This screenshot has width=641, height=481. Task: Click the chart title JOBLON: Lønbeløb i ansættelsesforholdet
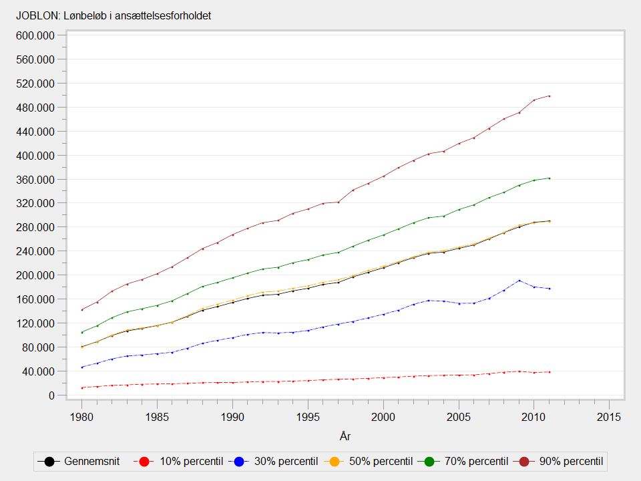tap(114, 15)
